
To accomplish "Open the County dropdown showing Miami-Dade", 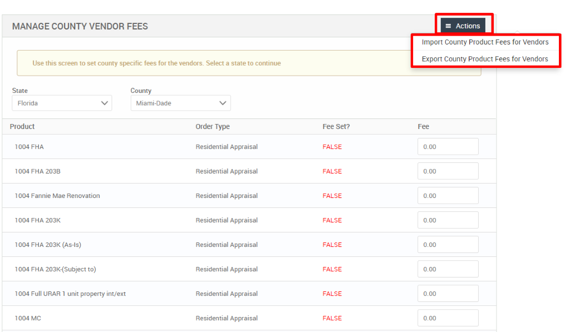I will pyautogui.click(x=180, y=103).
